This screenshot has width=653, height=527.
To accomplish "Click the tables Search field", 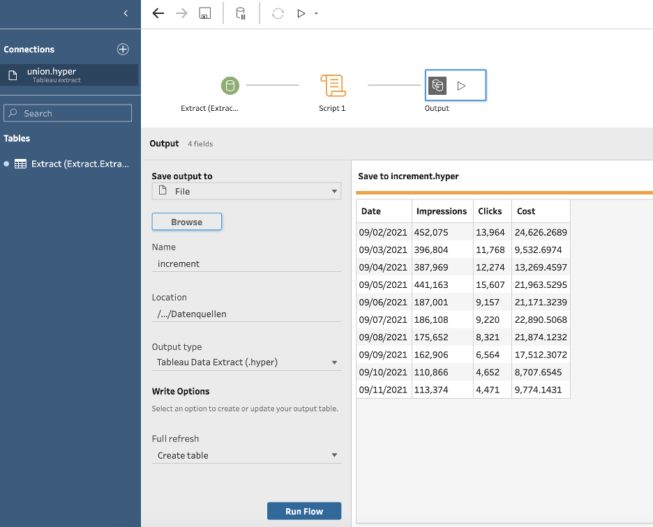I will coord(68,113).
